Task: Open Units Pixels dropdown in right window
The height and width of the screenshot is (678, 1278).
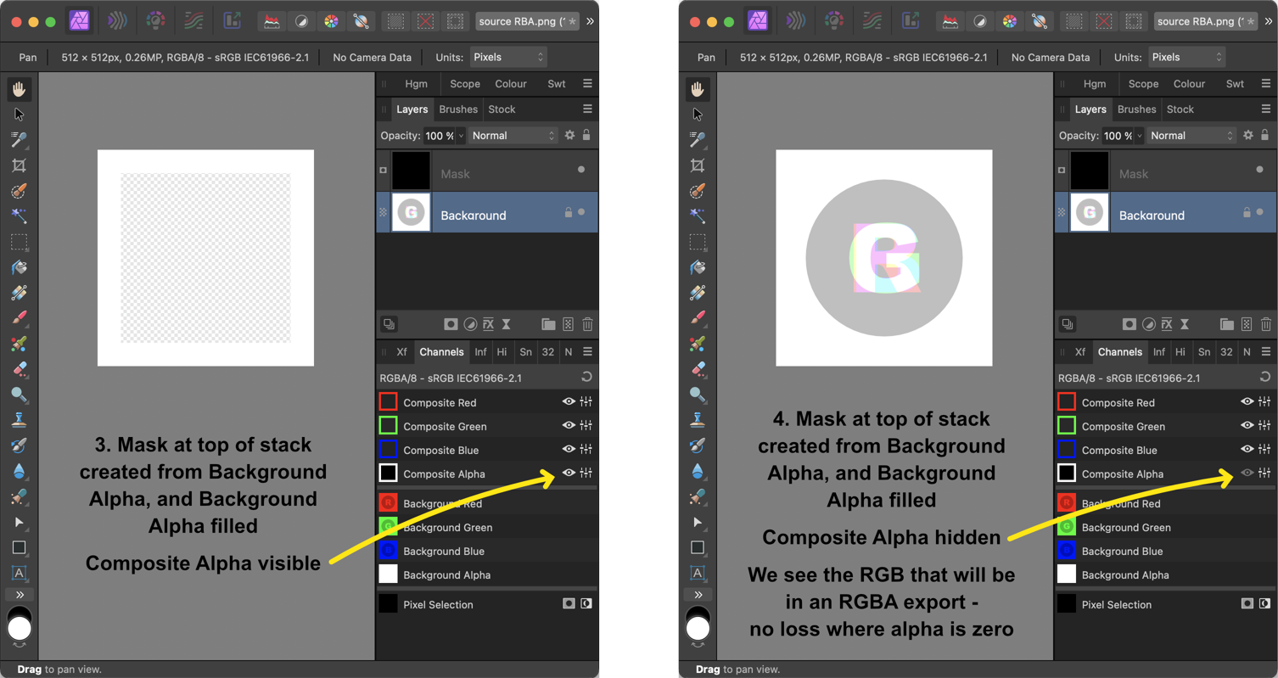Action: (x=1186, y=57)
